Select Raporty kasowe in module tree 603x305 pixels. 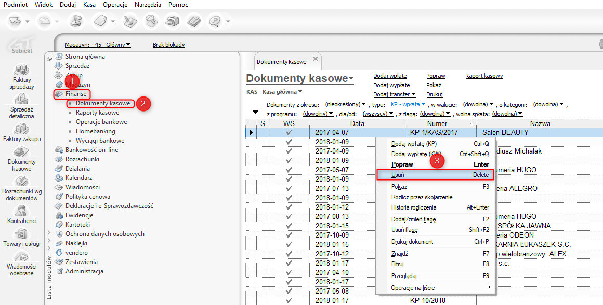point(97,113)
